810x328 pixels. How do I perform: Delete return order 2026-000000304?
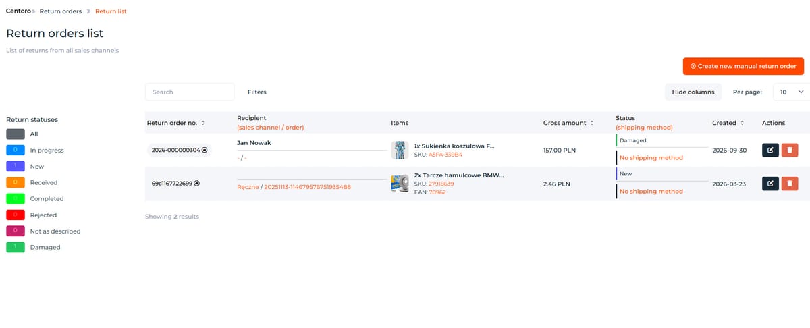[790, 150]
